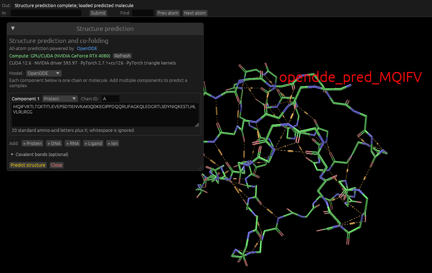
Task: Open the OpenDDE link
Action: coord(87,49)
